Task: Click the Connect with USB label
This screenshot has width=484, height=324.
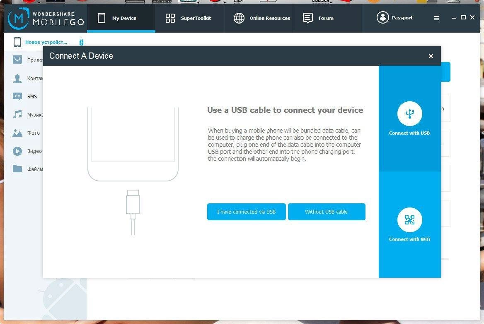Action: tap(409, 133)
